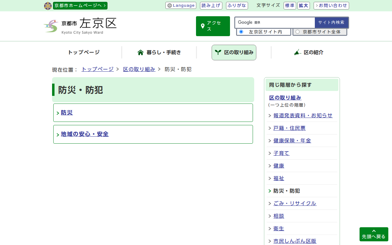Click the Kyoto City emblem icon

pos(48,6)
